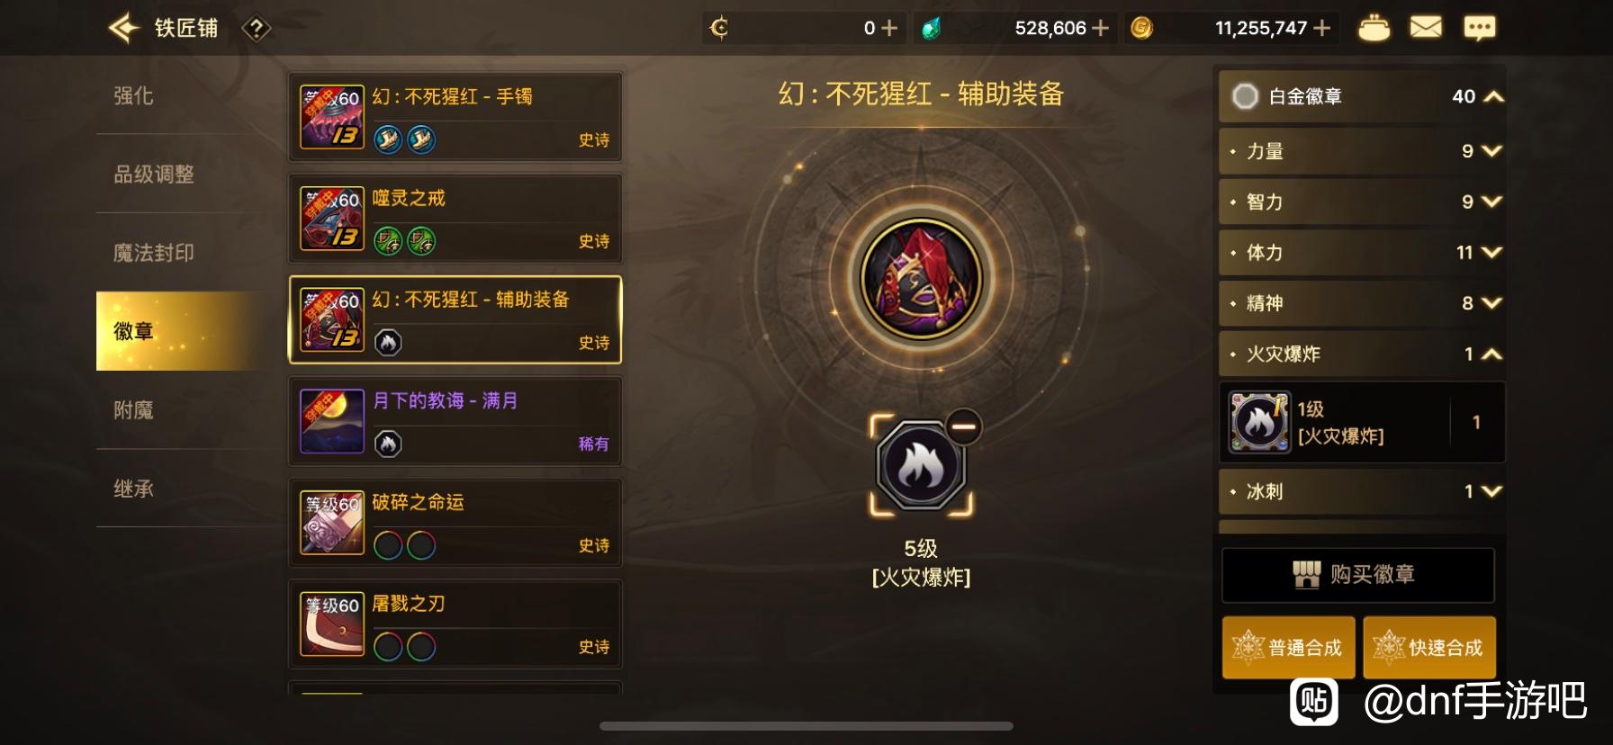Switch to the 附魔 tab
The width and height of the screenshot is (1613, 745).
click(133, 410)
